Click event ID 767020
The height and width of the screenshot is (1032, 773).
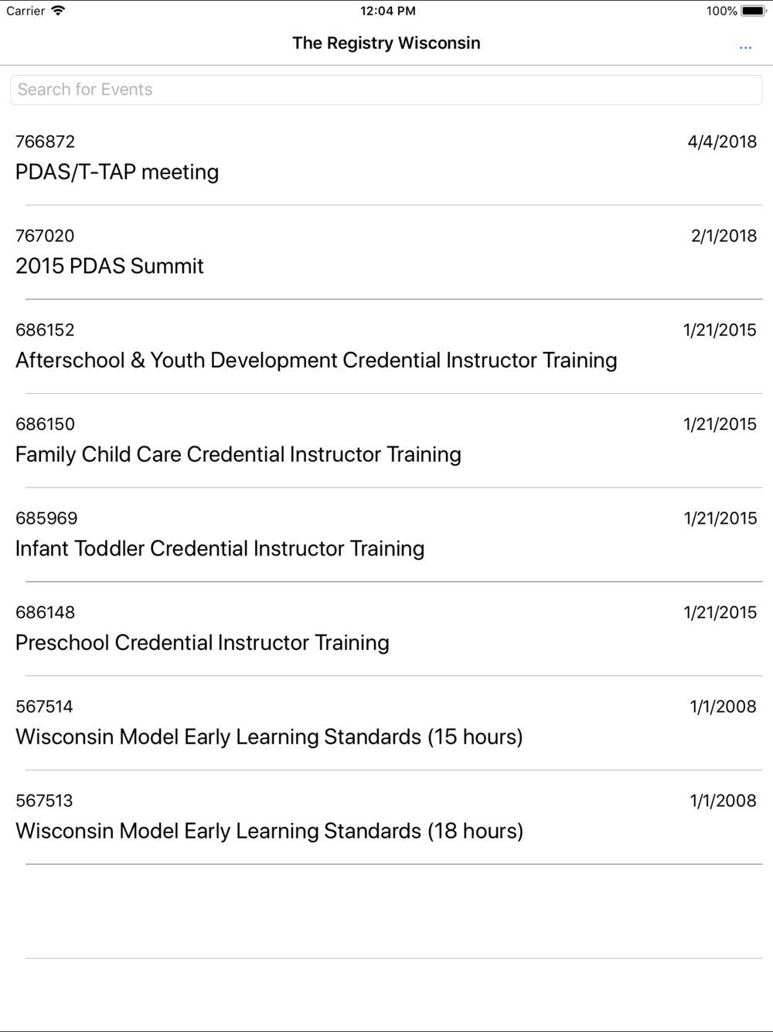(x=45, y=236)
